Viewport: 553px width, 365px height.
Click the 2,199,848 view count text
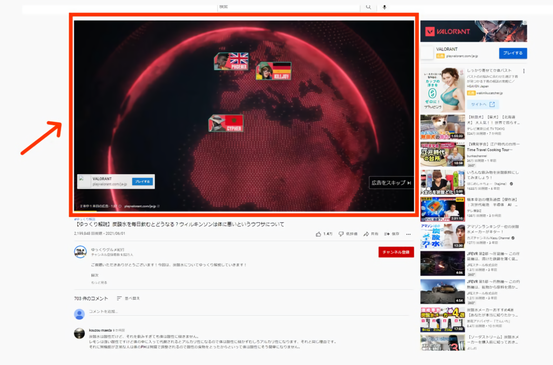pos(88,234)
